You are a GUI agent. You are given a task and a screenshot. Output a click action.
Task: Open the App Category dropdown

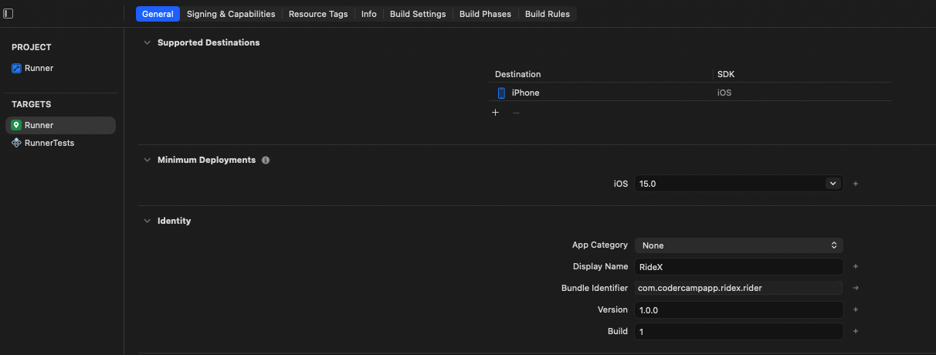click(738, 245)
